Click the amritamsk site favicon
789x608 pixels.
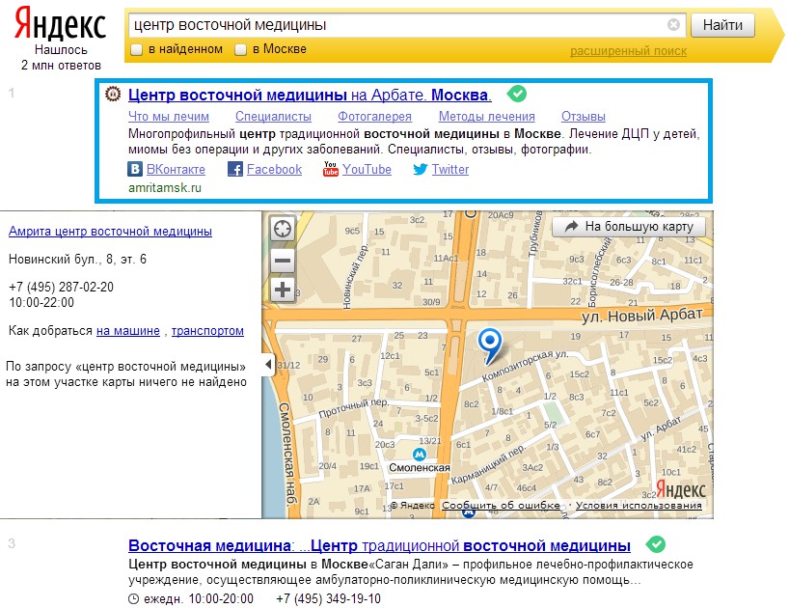[113, 95]
